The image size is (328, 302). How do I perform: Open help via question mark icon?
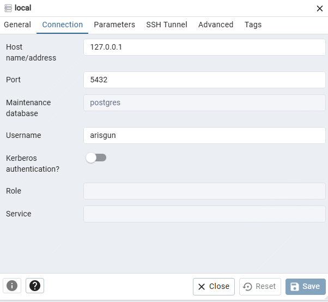point(35,286)
